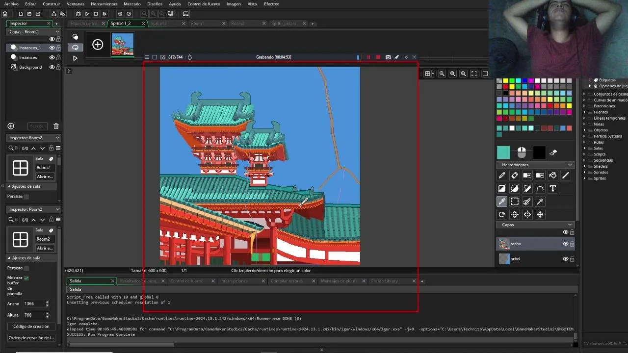The height and width of the screenshot is (353, 628).
Task: Open debug mode bug icon
Action: tap(78, 14)
